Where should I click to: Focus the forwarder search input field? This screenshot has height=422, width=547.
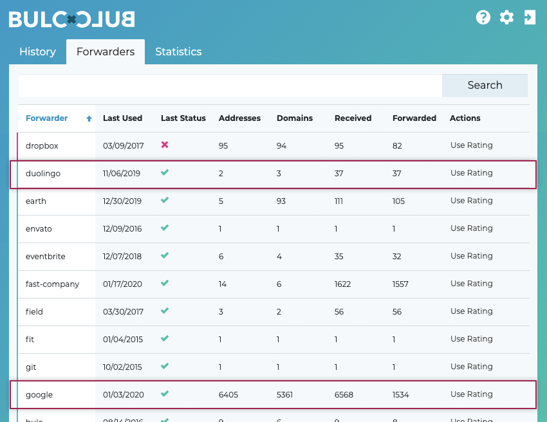230,86
